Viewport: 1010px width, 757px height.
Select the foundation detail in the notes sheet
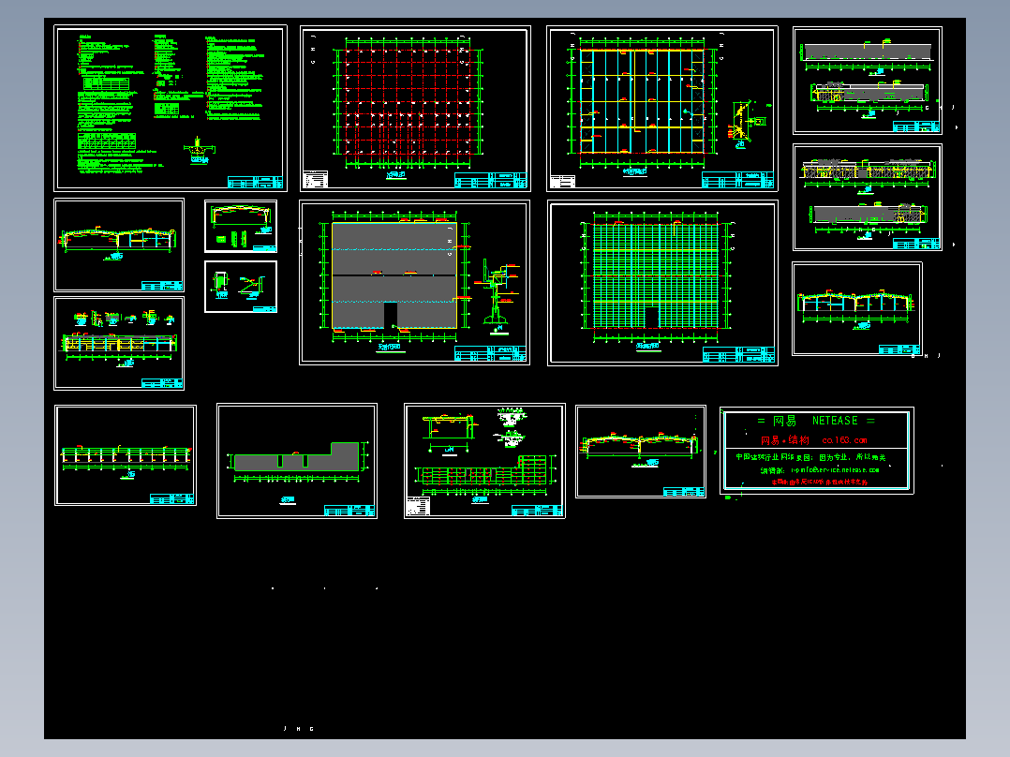tap(199, 151)
